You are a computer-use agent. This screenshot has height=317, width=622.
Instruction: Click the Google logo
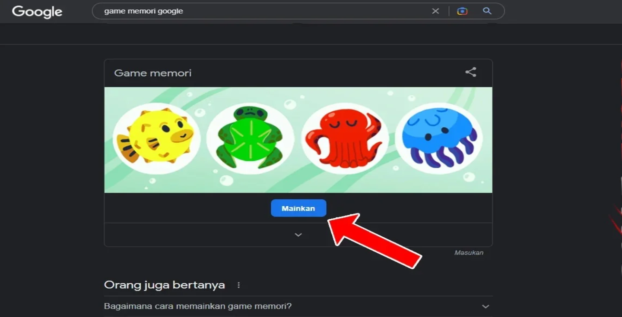click(37, 12)
